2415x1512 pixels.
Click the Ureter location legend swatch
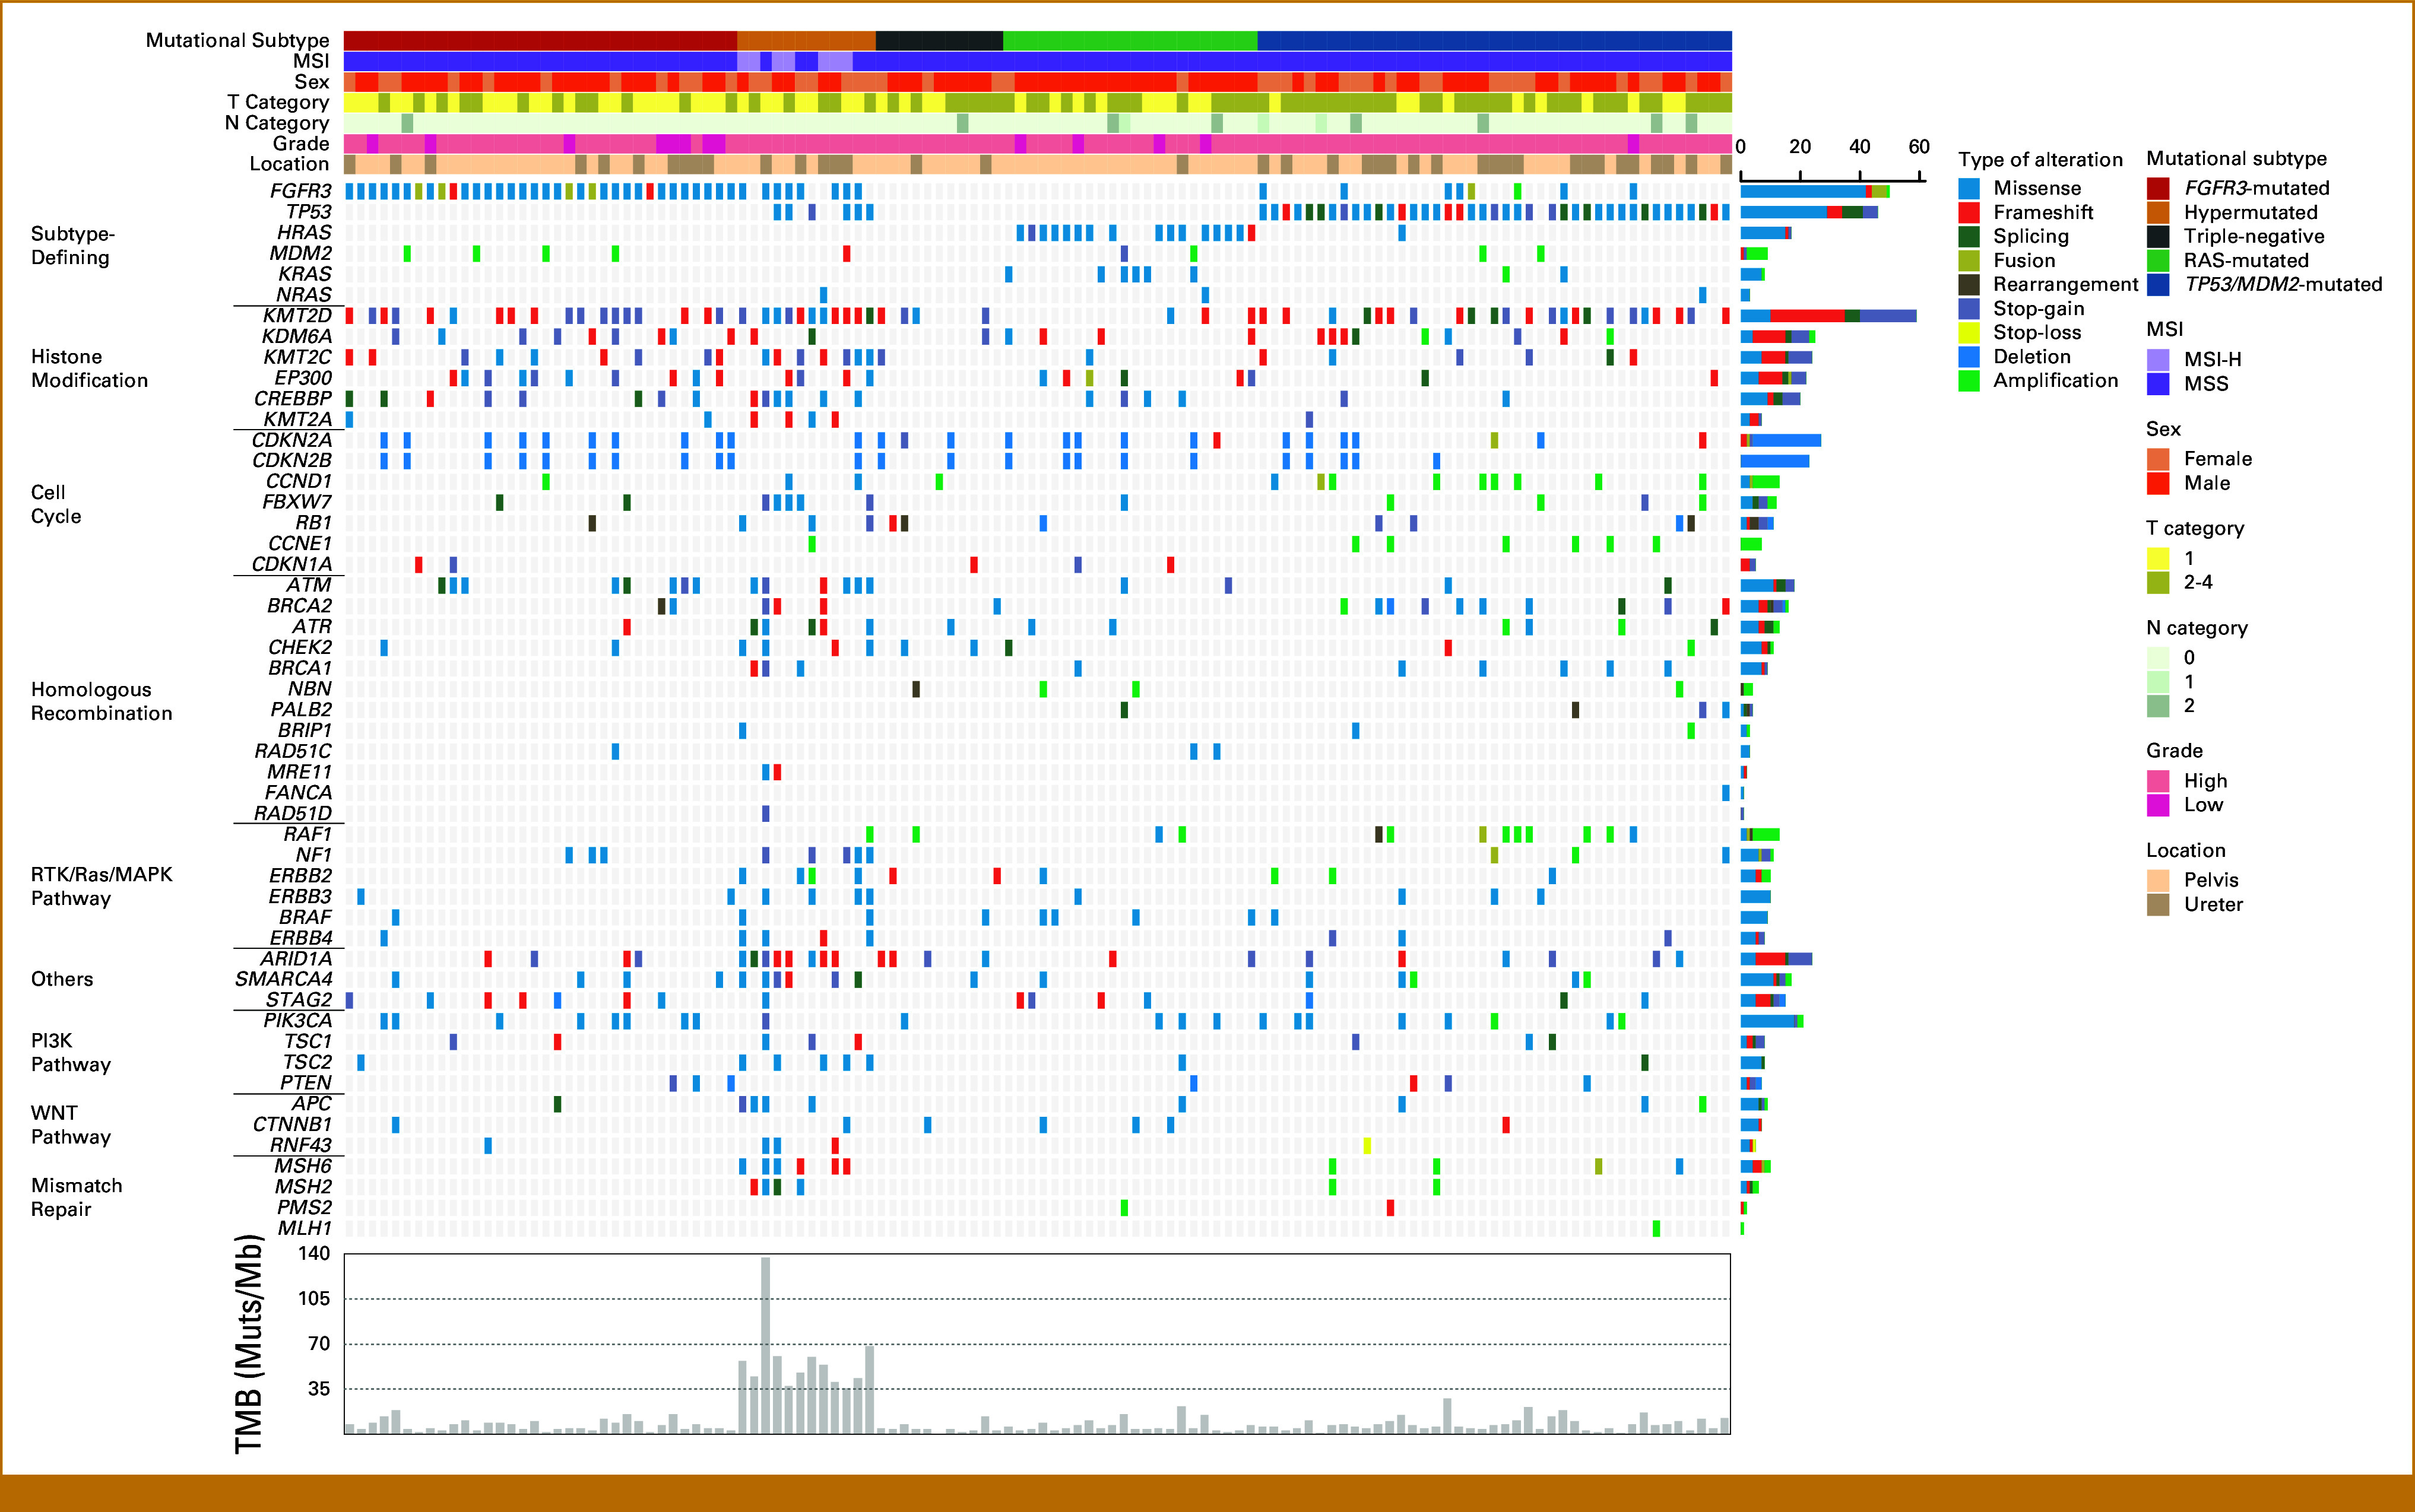click(x=2157, y=904)
